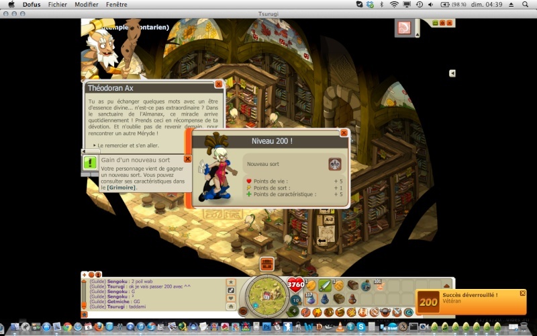Click the Nouveau sort spell icon
This screenshot has width=537, height=336.
tap(334, 164)
